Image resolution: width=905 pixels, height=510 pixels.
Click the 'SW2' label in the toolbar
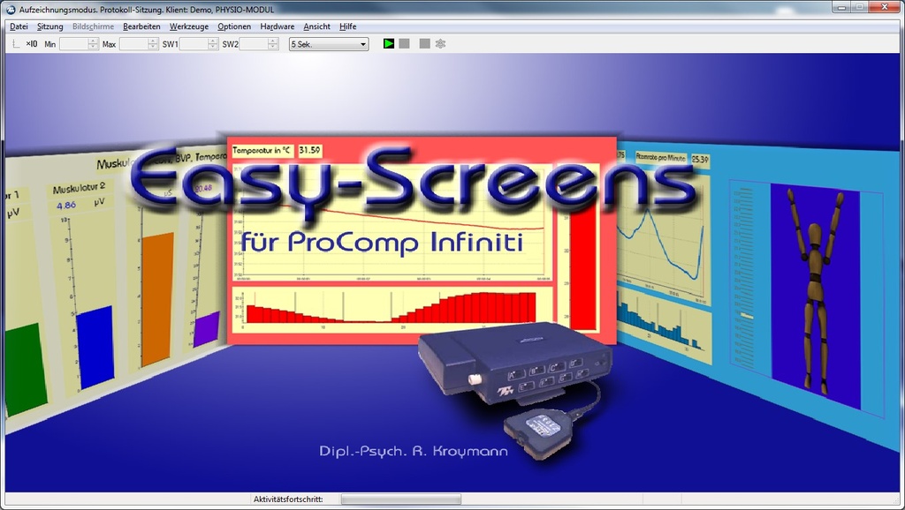230,44
